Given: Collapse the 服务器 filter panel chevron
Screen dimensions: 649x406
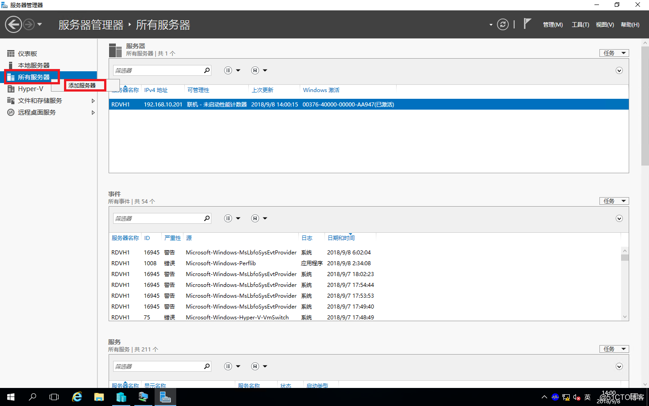Looking at the screenshot, I should [x=619, y=70].
